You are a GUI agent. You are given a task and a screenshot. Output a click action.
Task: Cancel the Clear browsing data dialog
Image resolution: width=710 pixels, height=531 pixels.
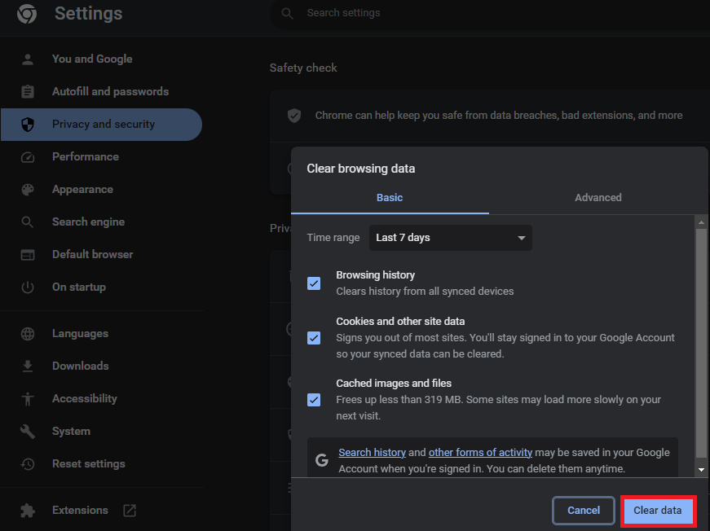(x=584, y=511)
